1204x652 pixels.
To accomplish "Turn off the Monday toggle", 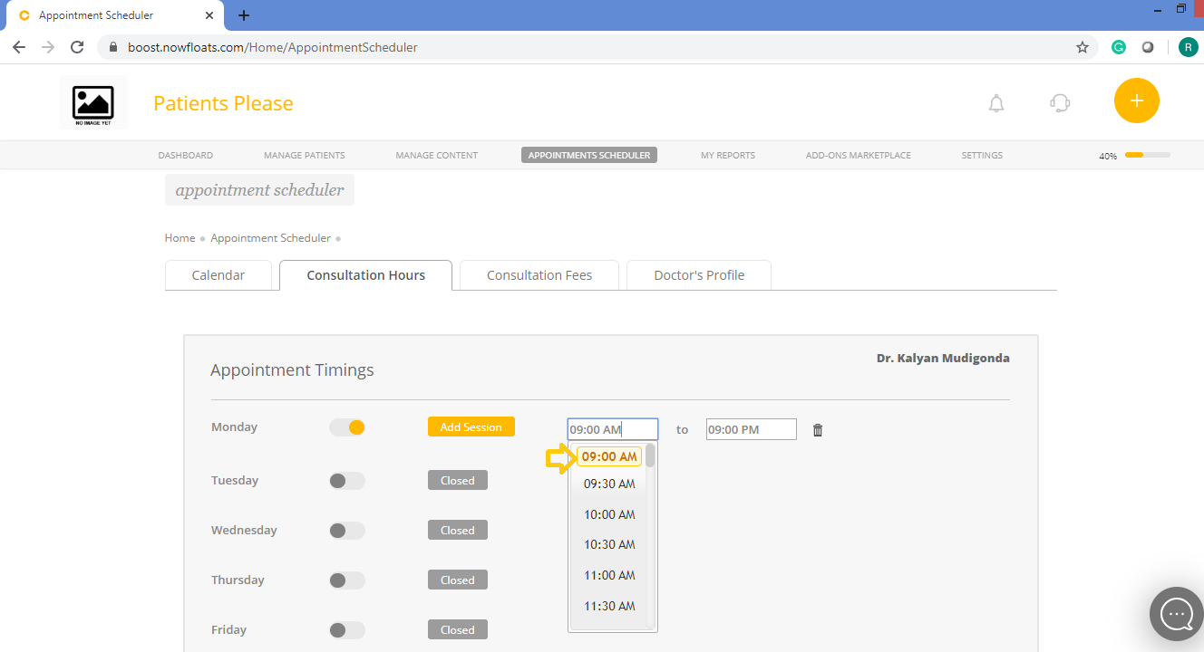I will pos(347,427).
